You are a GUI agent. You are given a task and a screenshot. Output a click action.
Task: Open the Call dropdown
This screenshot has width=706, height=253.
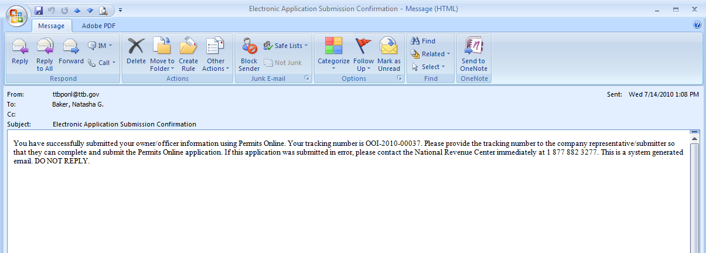102,63
